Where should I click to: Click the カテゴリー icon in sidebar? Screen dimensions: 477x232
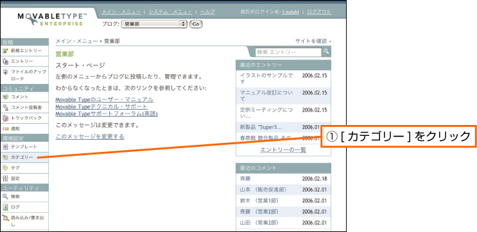click(x=5, y=157)
